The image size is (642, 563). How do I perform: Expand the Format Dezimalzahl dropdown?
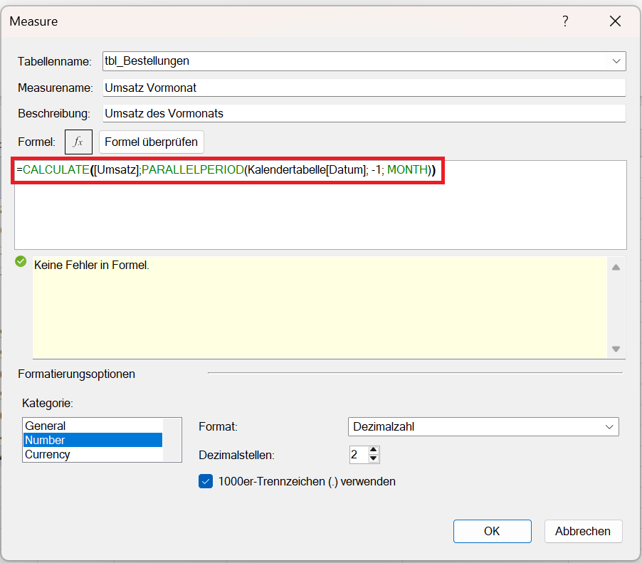point(609,427)
